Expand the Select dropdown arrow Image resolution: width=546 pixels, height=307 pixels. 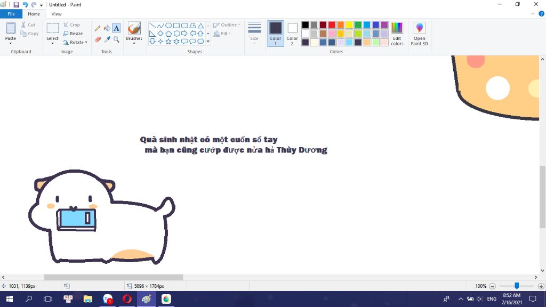click(x=53, y=43)
